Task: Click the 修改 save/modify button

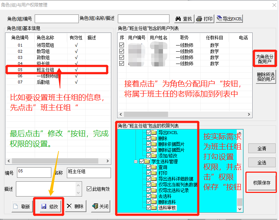Action: (50, 206)
